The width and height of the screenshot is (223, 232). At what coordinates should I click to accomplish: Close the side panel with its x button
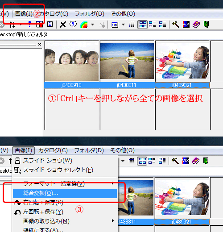(40, 44)
